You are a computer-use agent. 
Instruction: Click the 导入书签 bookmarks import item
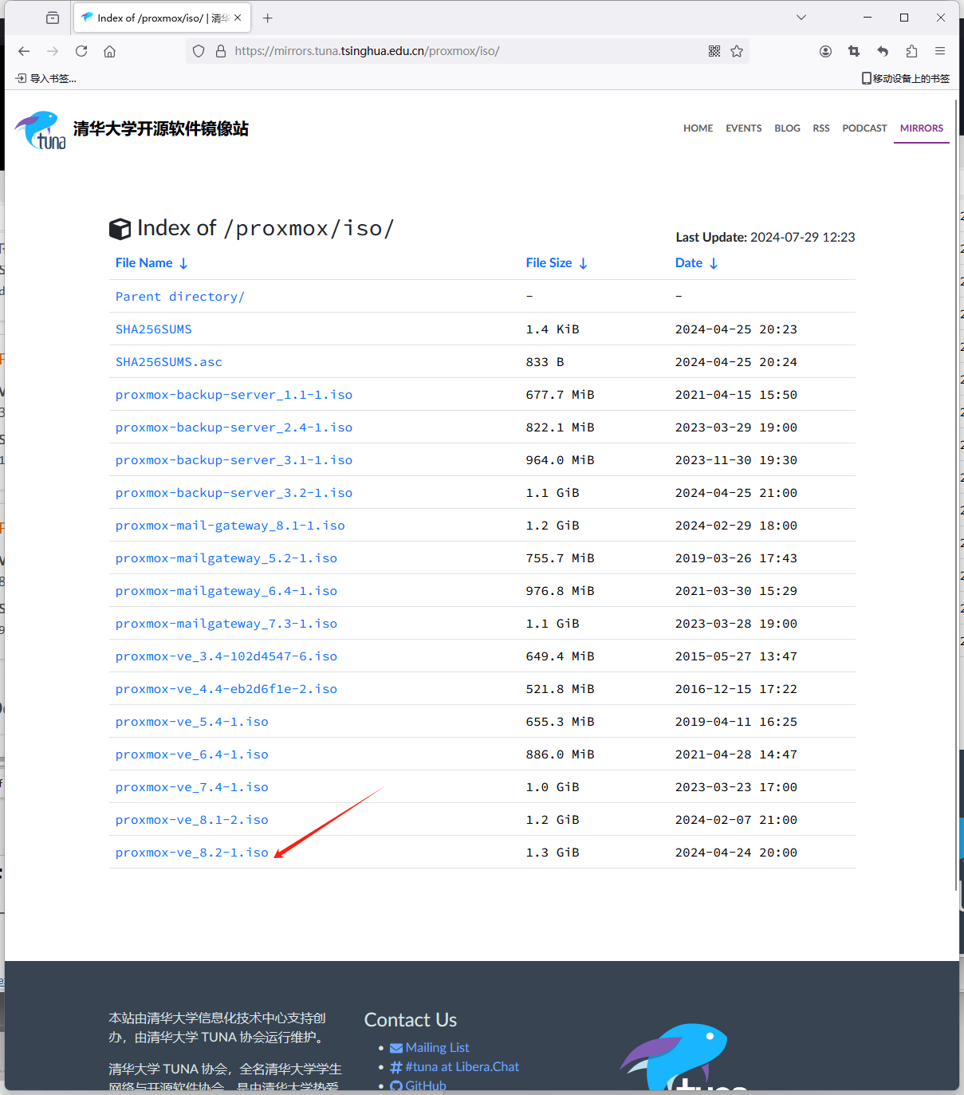tap(46, 78)
